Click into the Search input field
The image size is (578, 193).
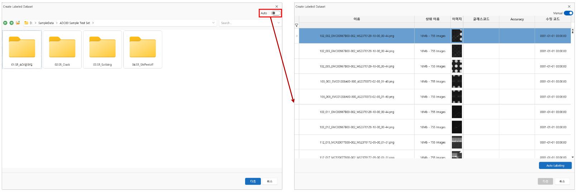click(x=247, y=23)
